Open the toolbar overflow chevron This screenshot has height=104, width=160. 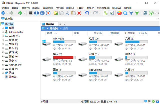158,13
